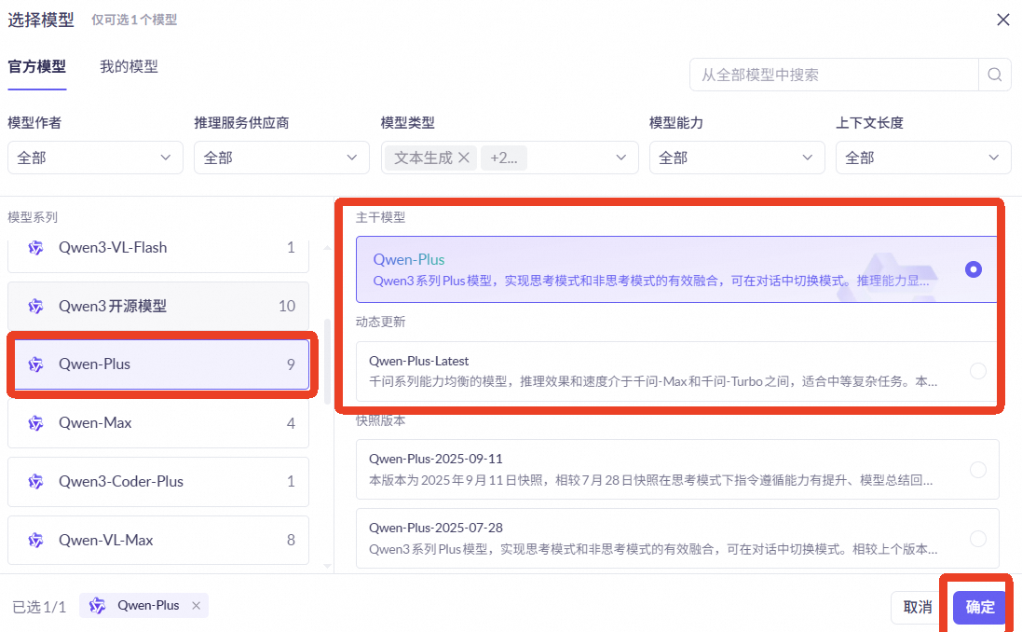Click the Qwen-VL-Max series icon

35,540
